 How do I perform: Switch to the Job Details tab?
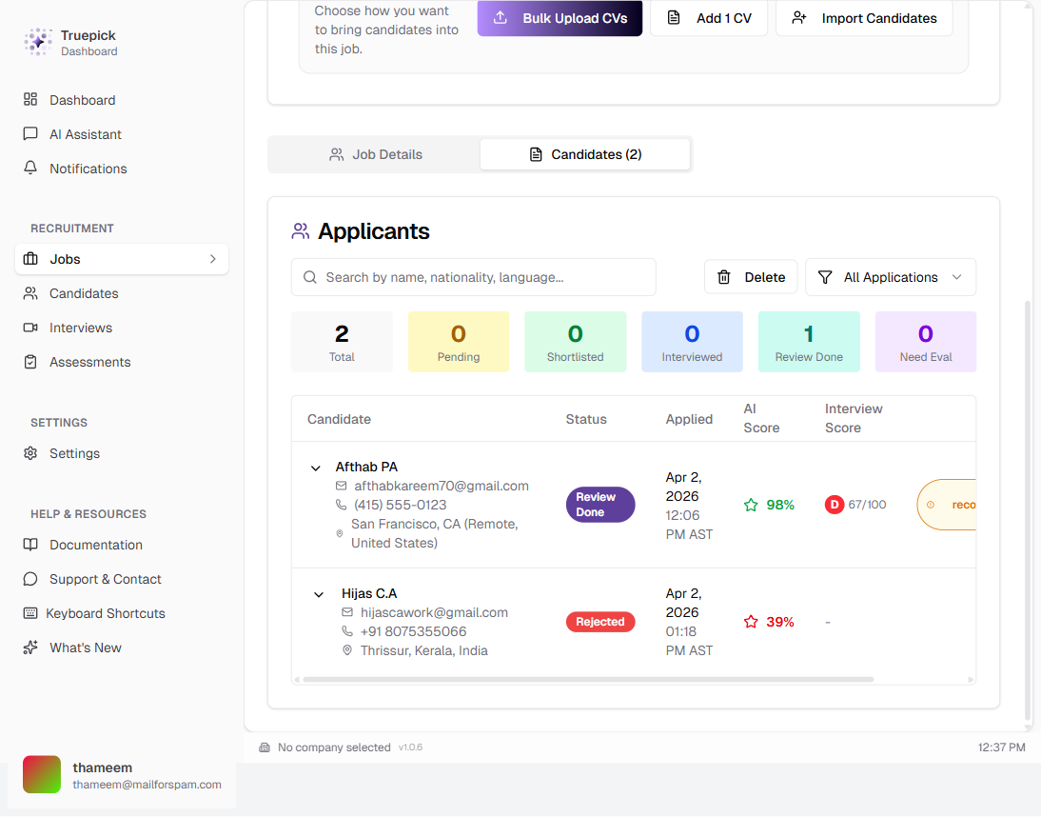click(375, 154)
